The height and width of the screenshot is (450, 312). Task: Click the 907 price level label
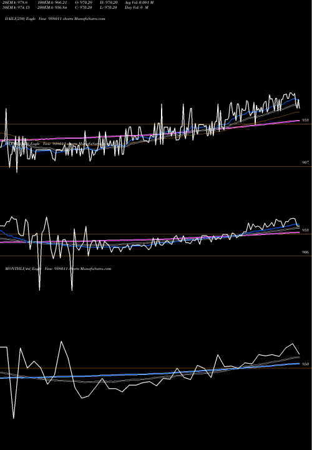coord(305,162)
